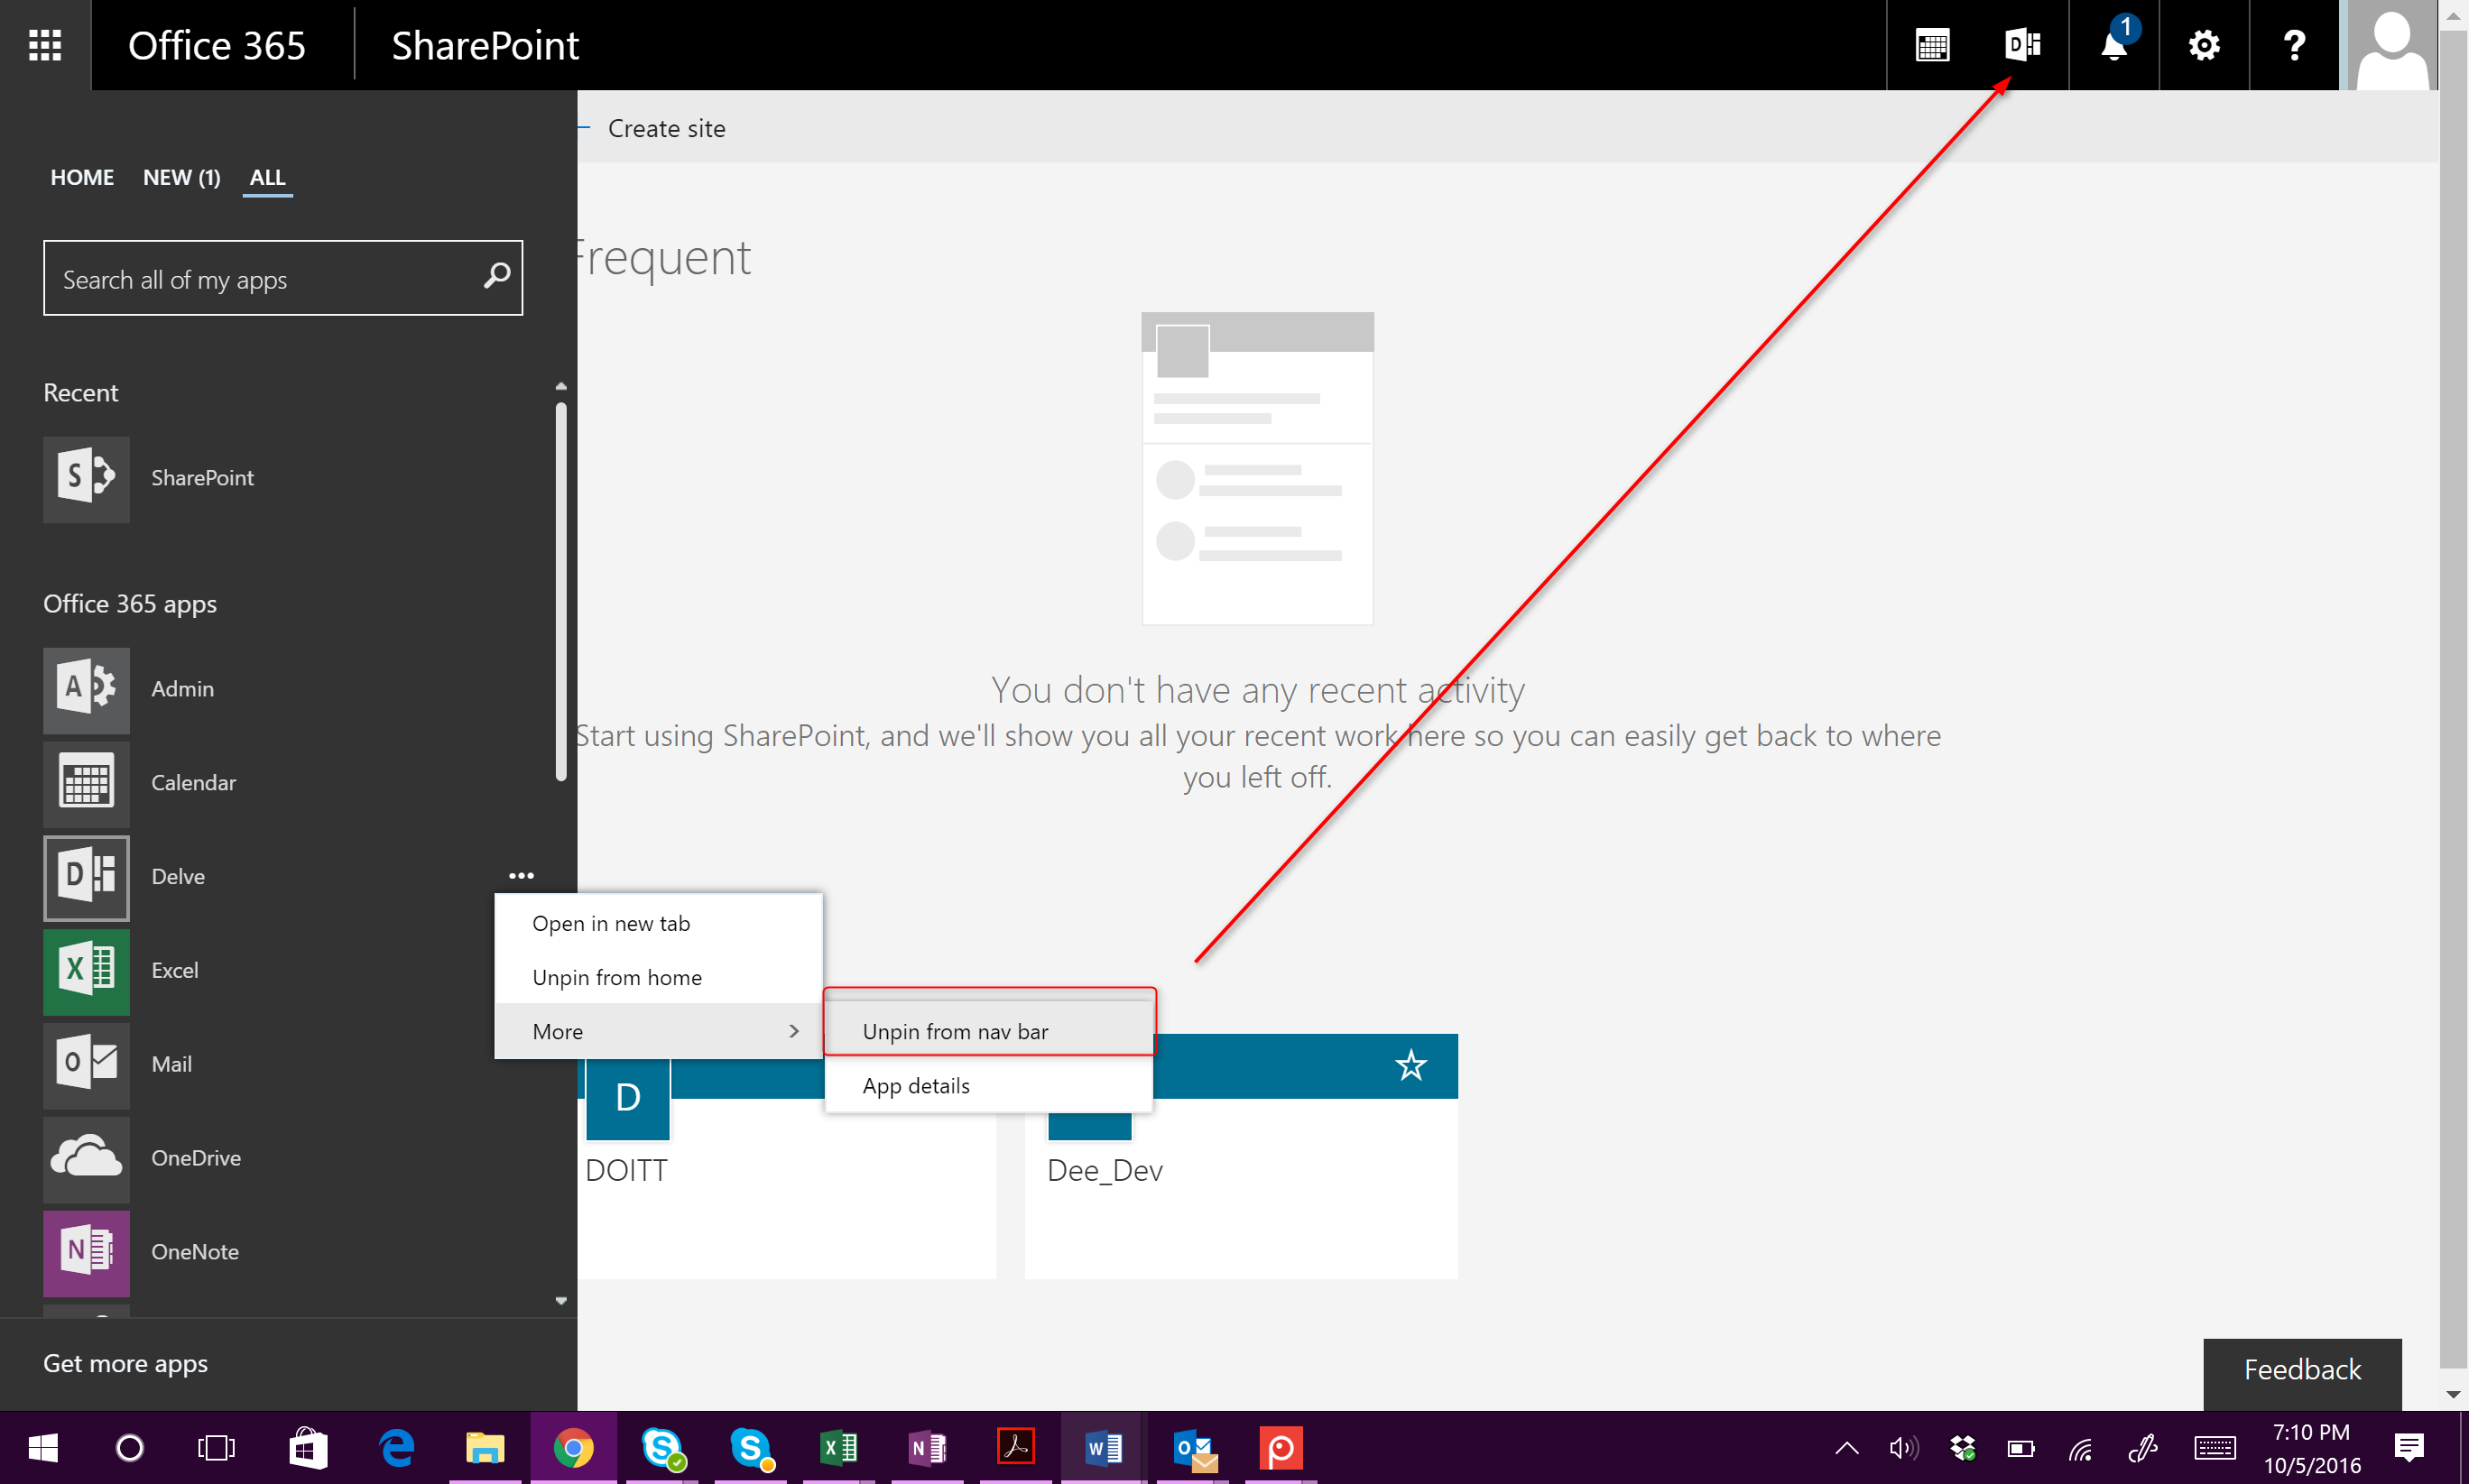Click Get more apps

(x=125, y=1364)
